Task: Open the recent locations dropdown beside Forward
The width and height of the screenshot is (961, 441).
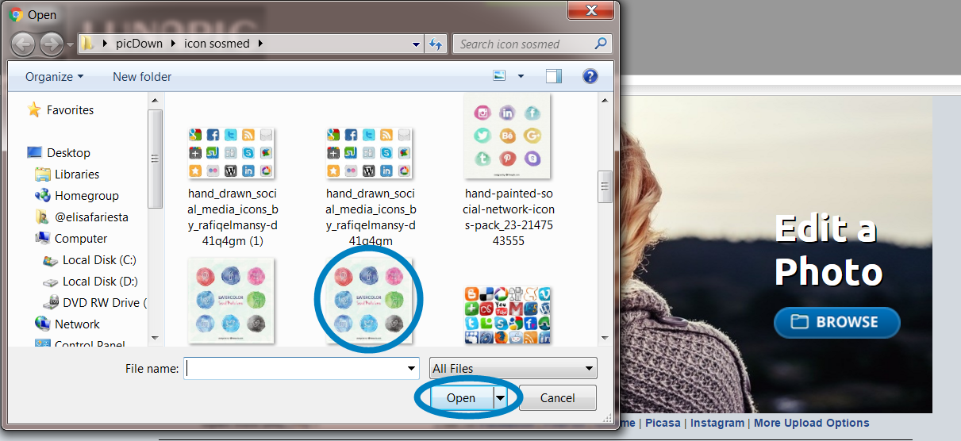Action: 70,44
